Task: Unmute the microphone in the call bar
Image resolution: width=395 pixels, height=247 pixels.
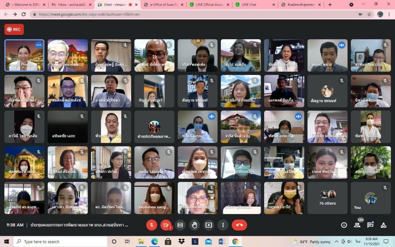Action: click(x=152, y=225)
